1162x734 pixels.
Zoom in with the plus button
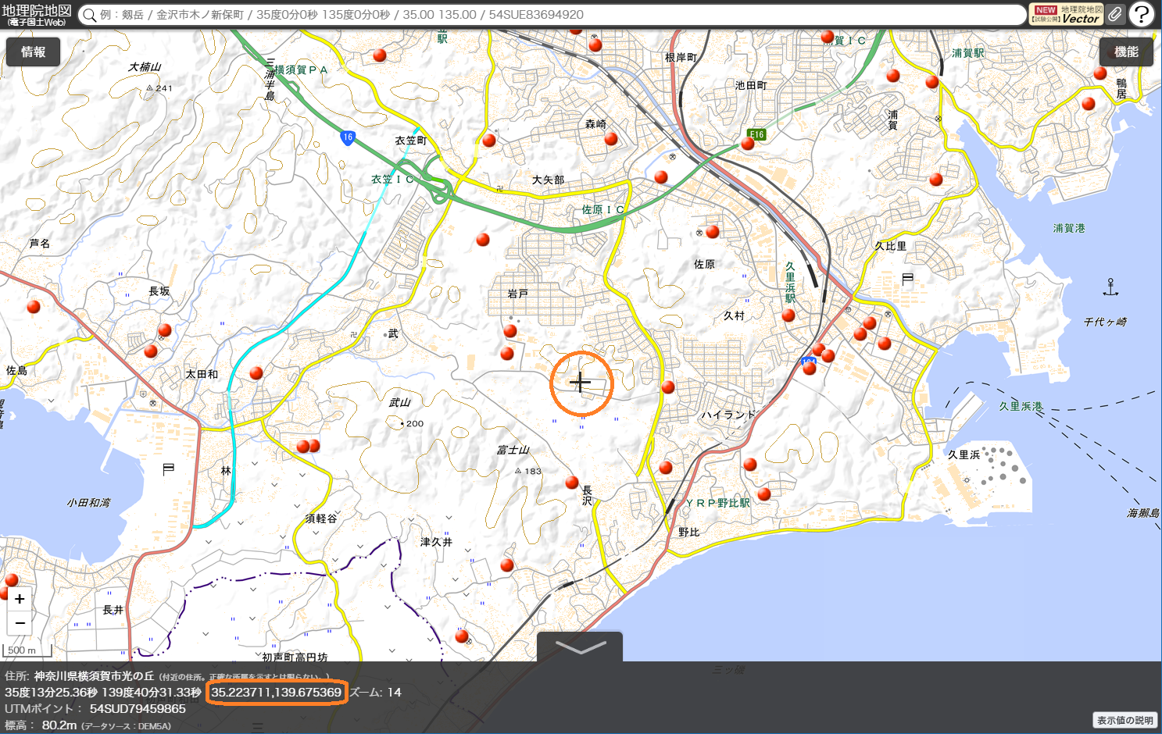pos(20,599)
